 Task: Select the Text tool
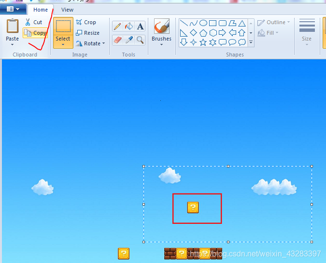point(140,27)
